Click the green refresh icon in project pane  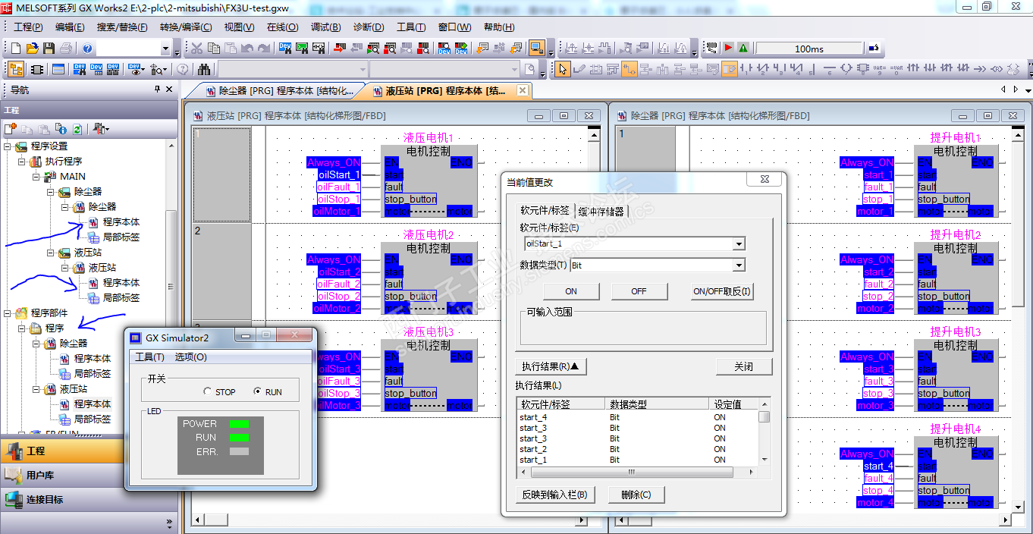(77, 129)
